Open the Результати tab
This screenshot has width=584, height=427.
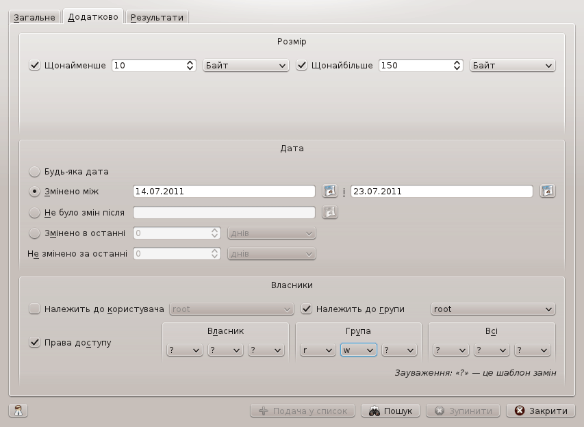(x=157, y=17)
